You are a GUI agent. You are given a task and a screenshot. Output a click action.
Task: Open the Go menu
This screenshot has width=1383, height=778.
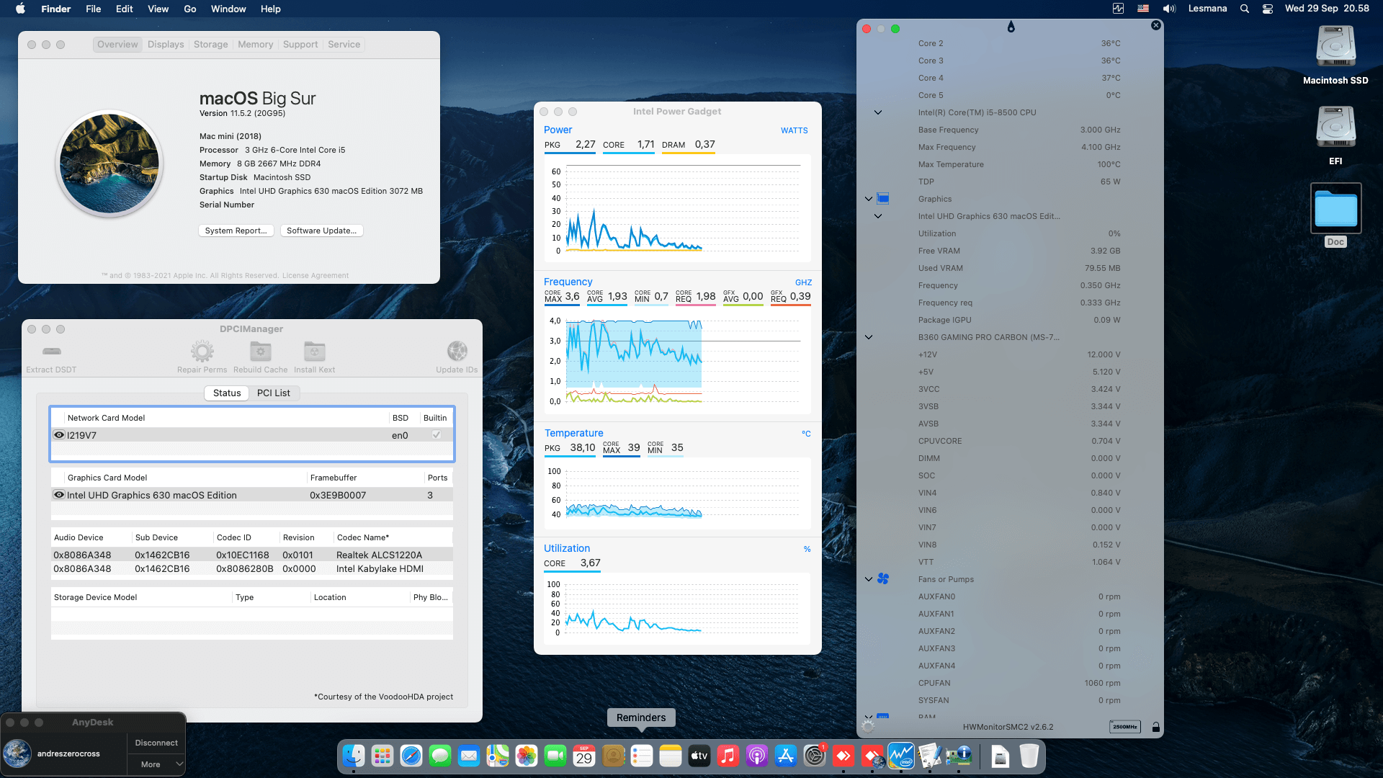coord(190,9)
